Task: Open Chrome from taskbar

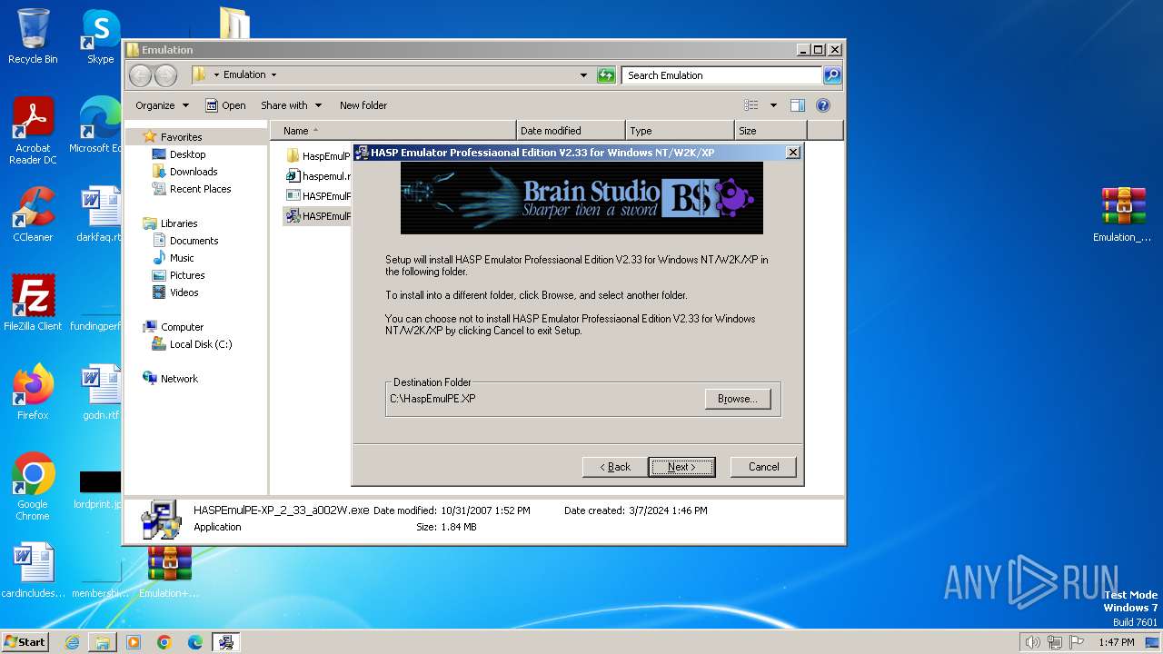Action: coord(164,642)
